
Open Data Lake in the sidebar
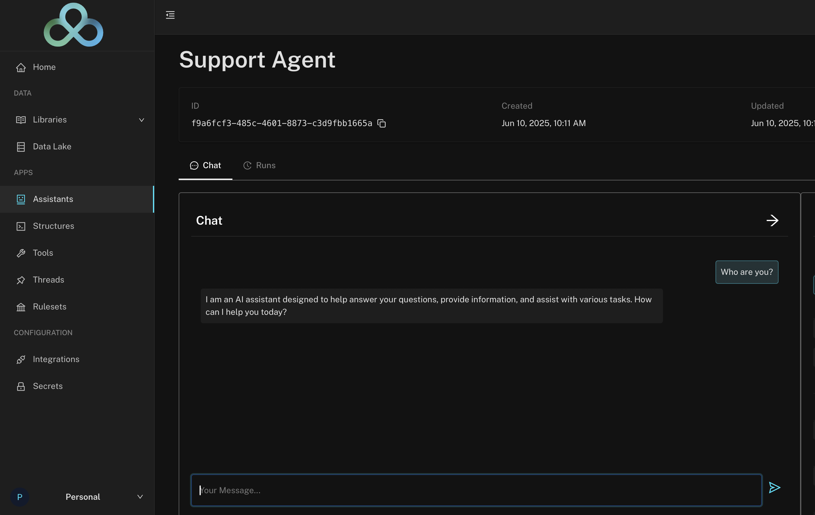click(x=52, y=146)
